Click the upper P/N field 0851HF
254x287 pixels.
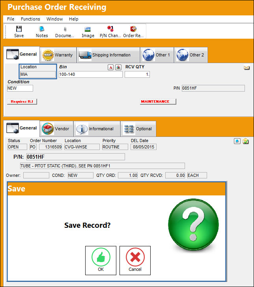[x=213, y=88]
